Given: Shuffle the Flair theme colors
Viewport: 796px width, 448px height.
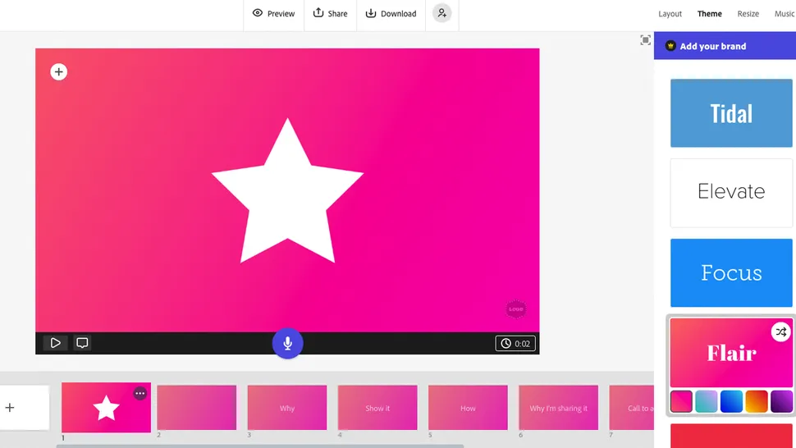Looking at the screenshot, I should (x=780, y=332).
